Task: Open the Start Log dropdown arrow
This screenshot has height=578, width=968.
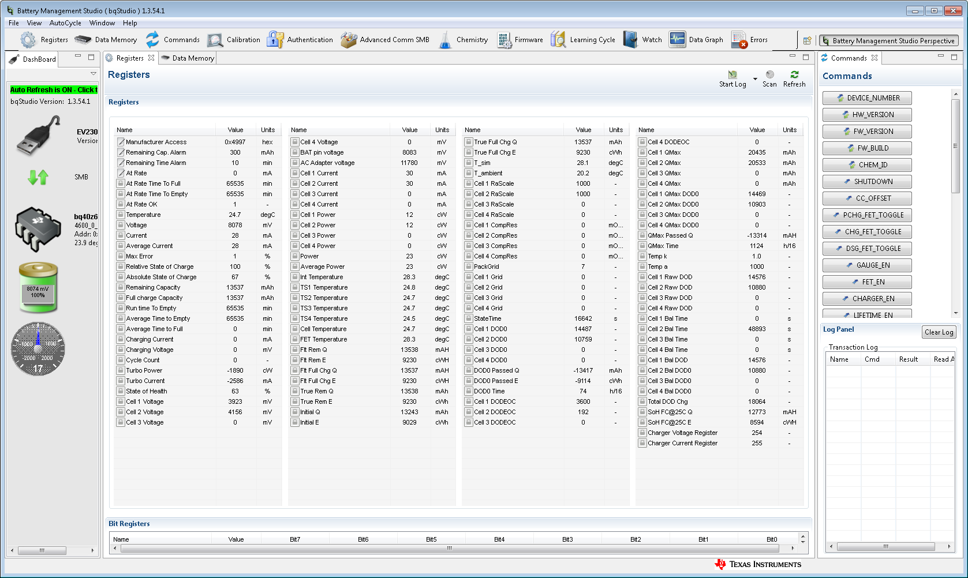Action: pyautogui.click(x=755, y=78)
